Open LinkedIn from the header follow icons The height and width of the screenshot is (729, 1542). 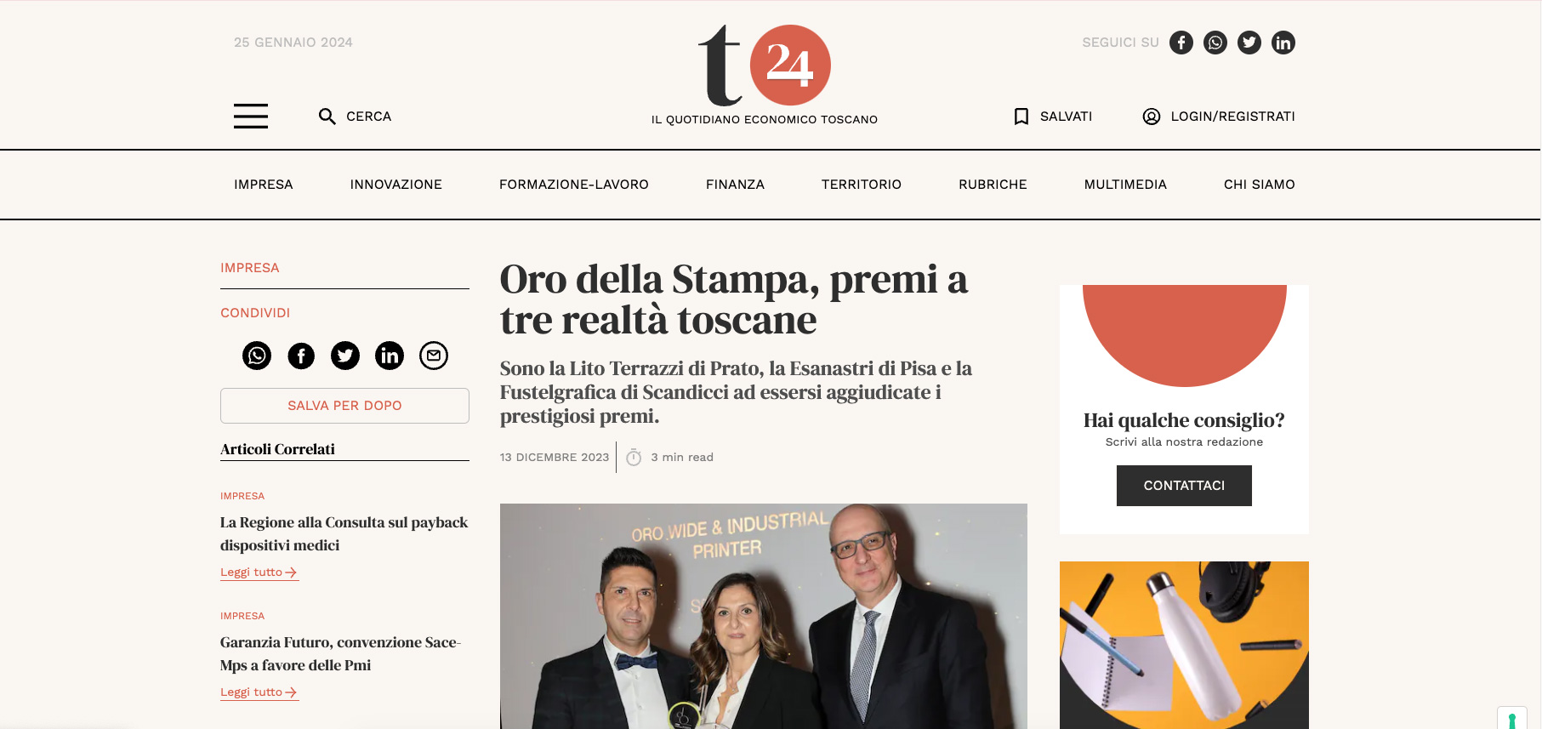pyautogui.click(x=1283, y=43)
